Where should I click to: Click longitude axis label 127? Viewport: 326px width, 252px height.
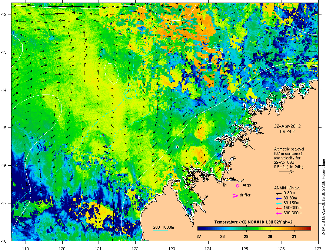(318, 249)
